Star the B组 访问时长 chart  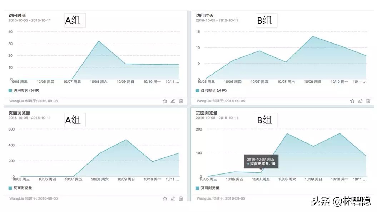tap(352, 101)
